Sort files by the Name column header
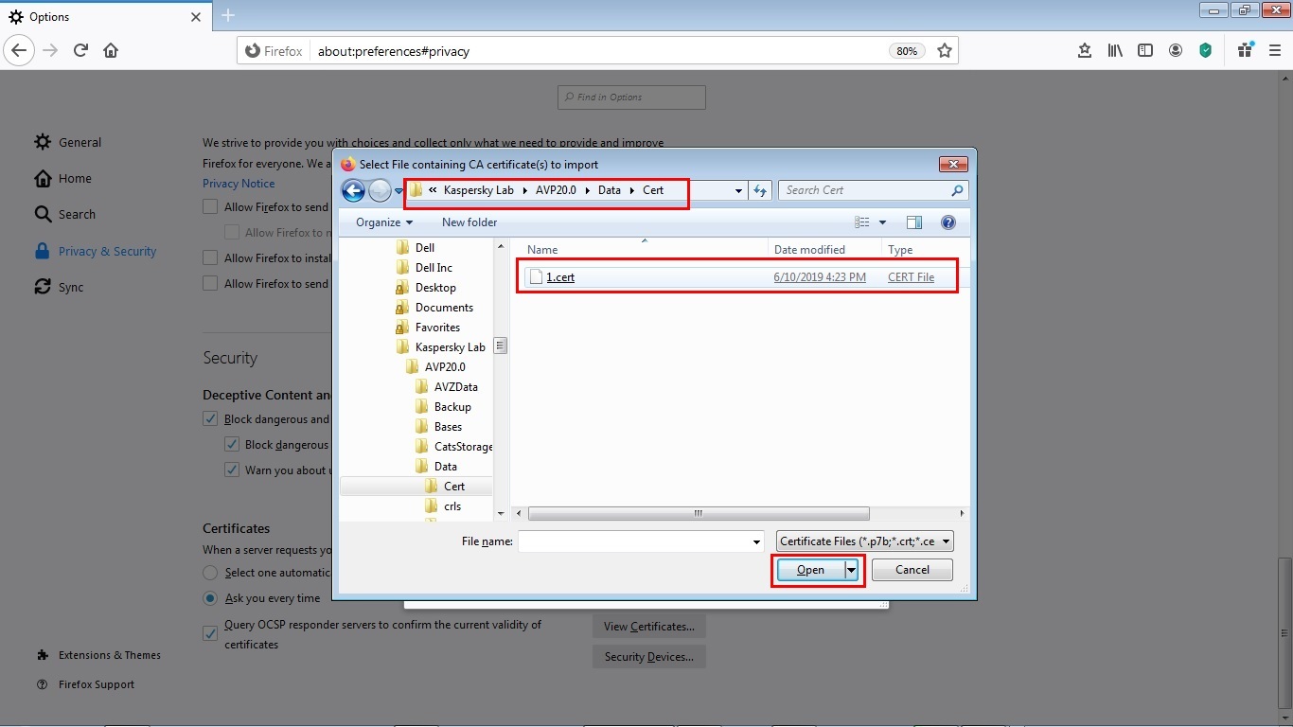 542,250
